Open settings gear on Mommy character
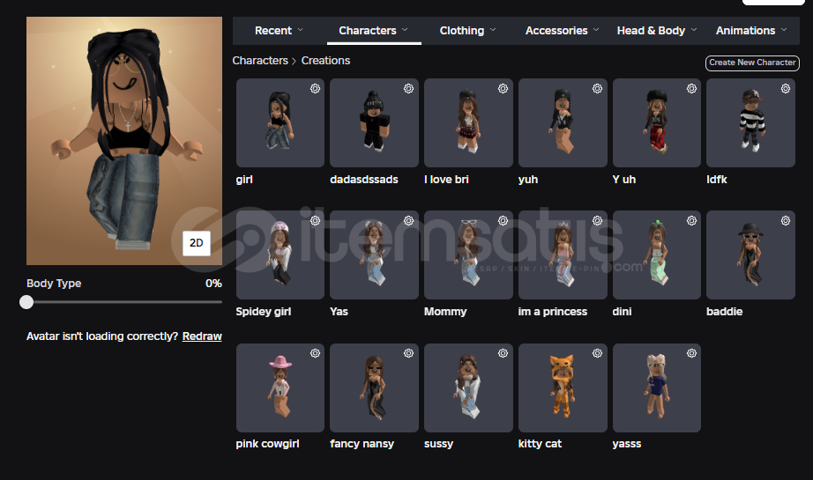 (x=503, y=220)
